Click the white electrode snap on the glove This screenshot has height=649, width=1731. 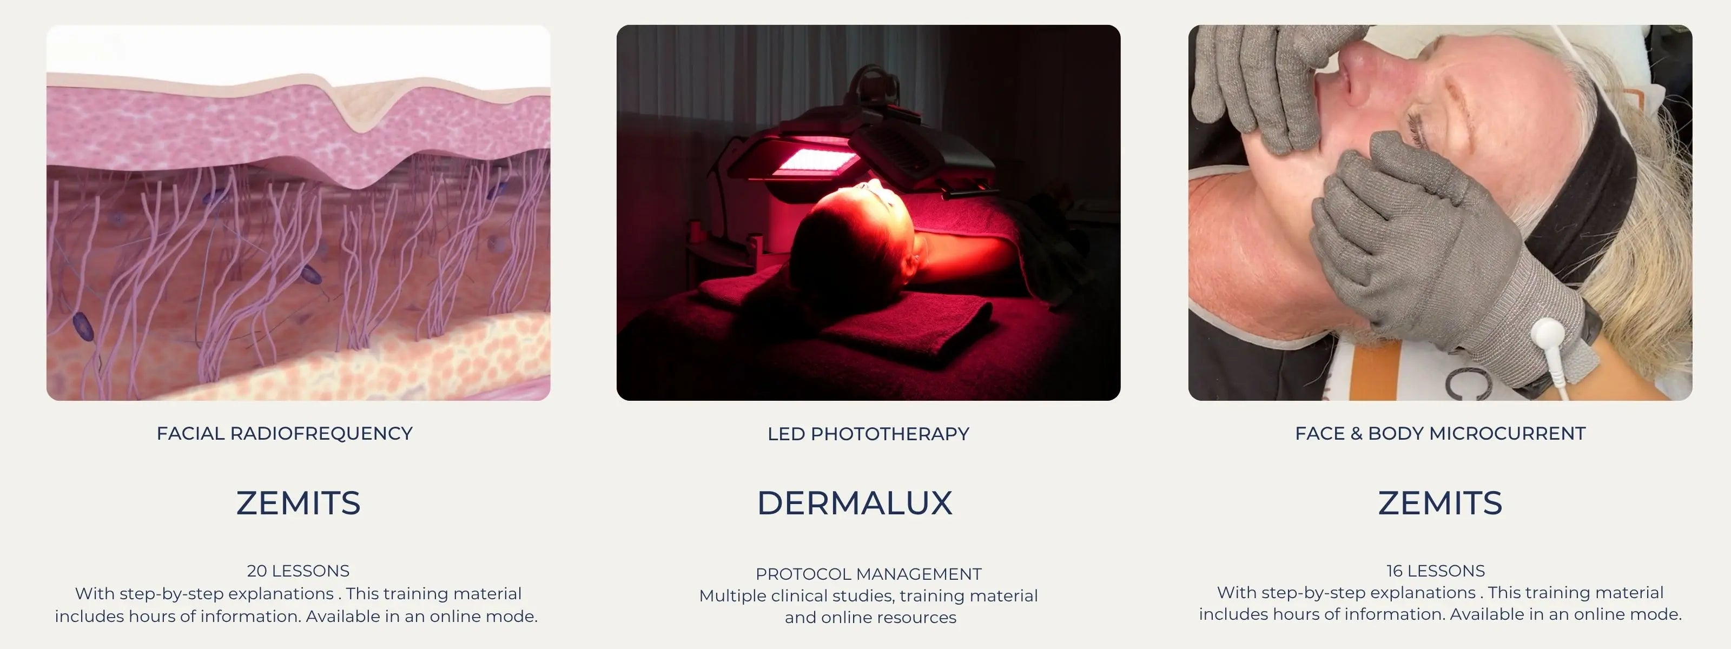click(1549, 334)
